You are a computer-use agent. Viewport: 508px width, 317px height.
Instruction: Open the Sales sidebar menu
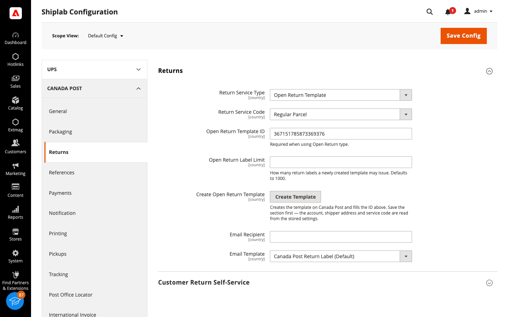16,82
